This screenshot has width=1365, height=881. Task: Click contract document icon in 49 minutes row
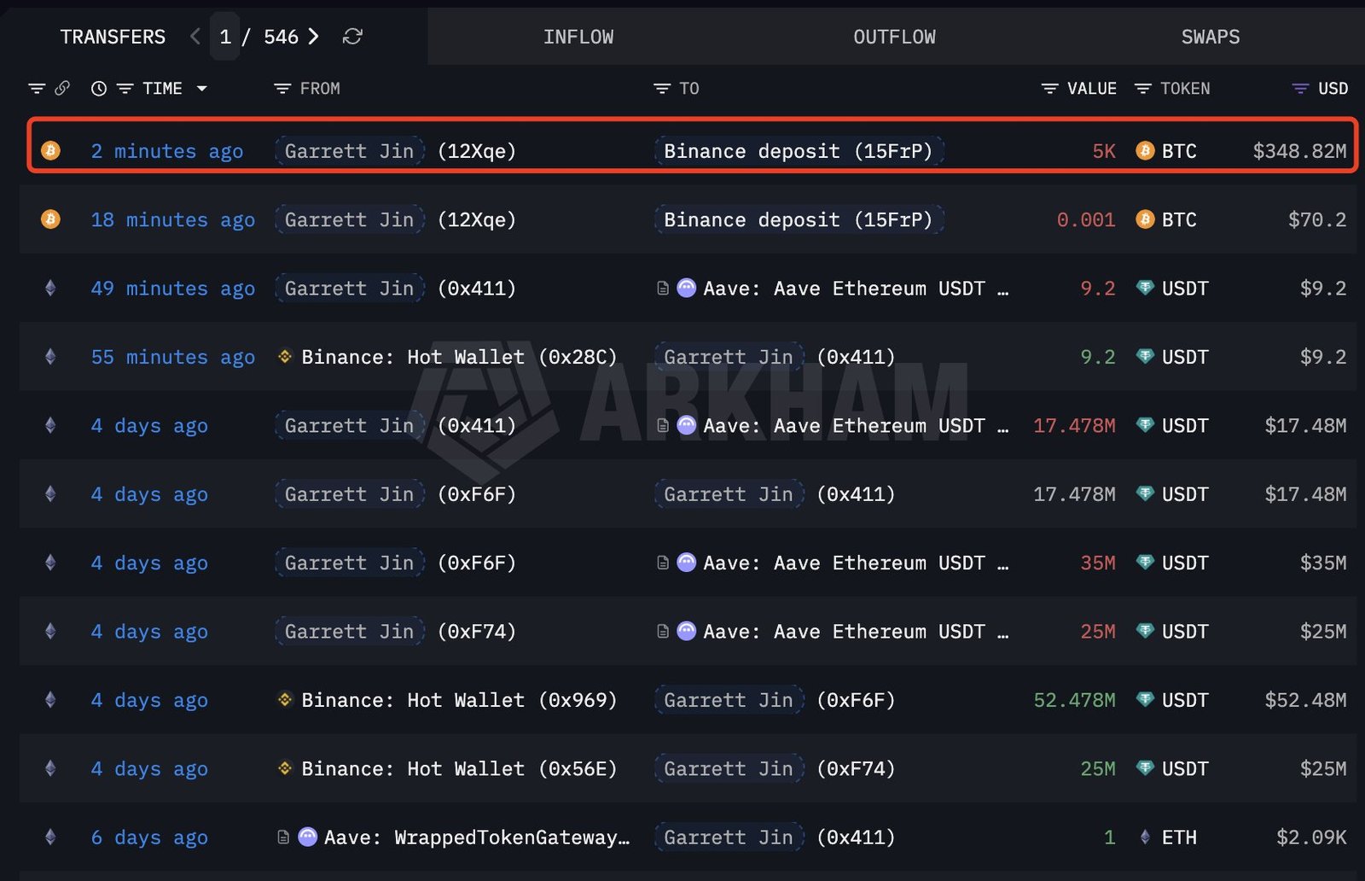pos(662,289)
